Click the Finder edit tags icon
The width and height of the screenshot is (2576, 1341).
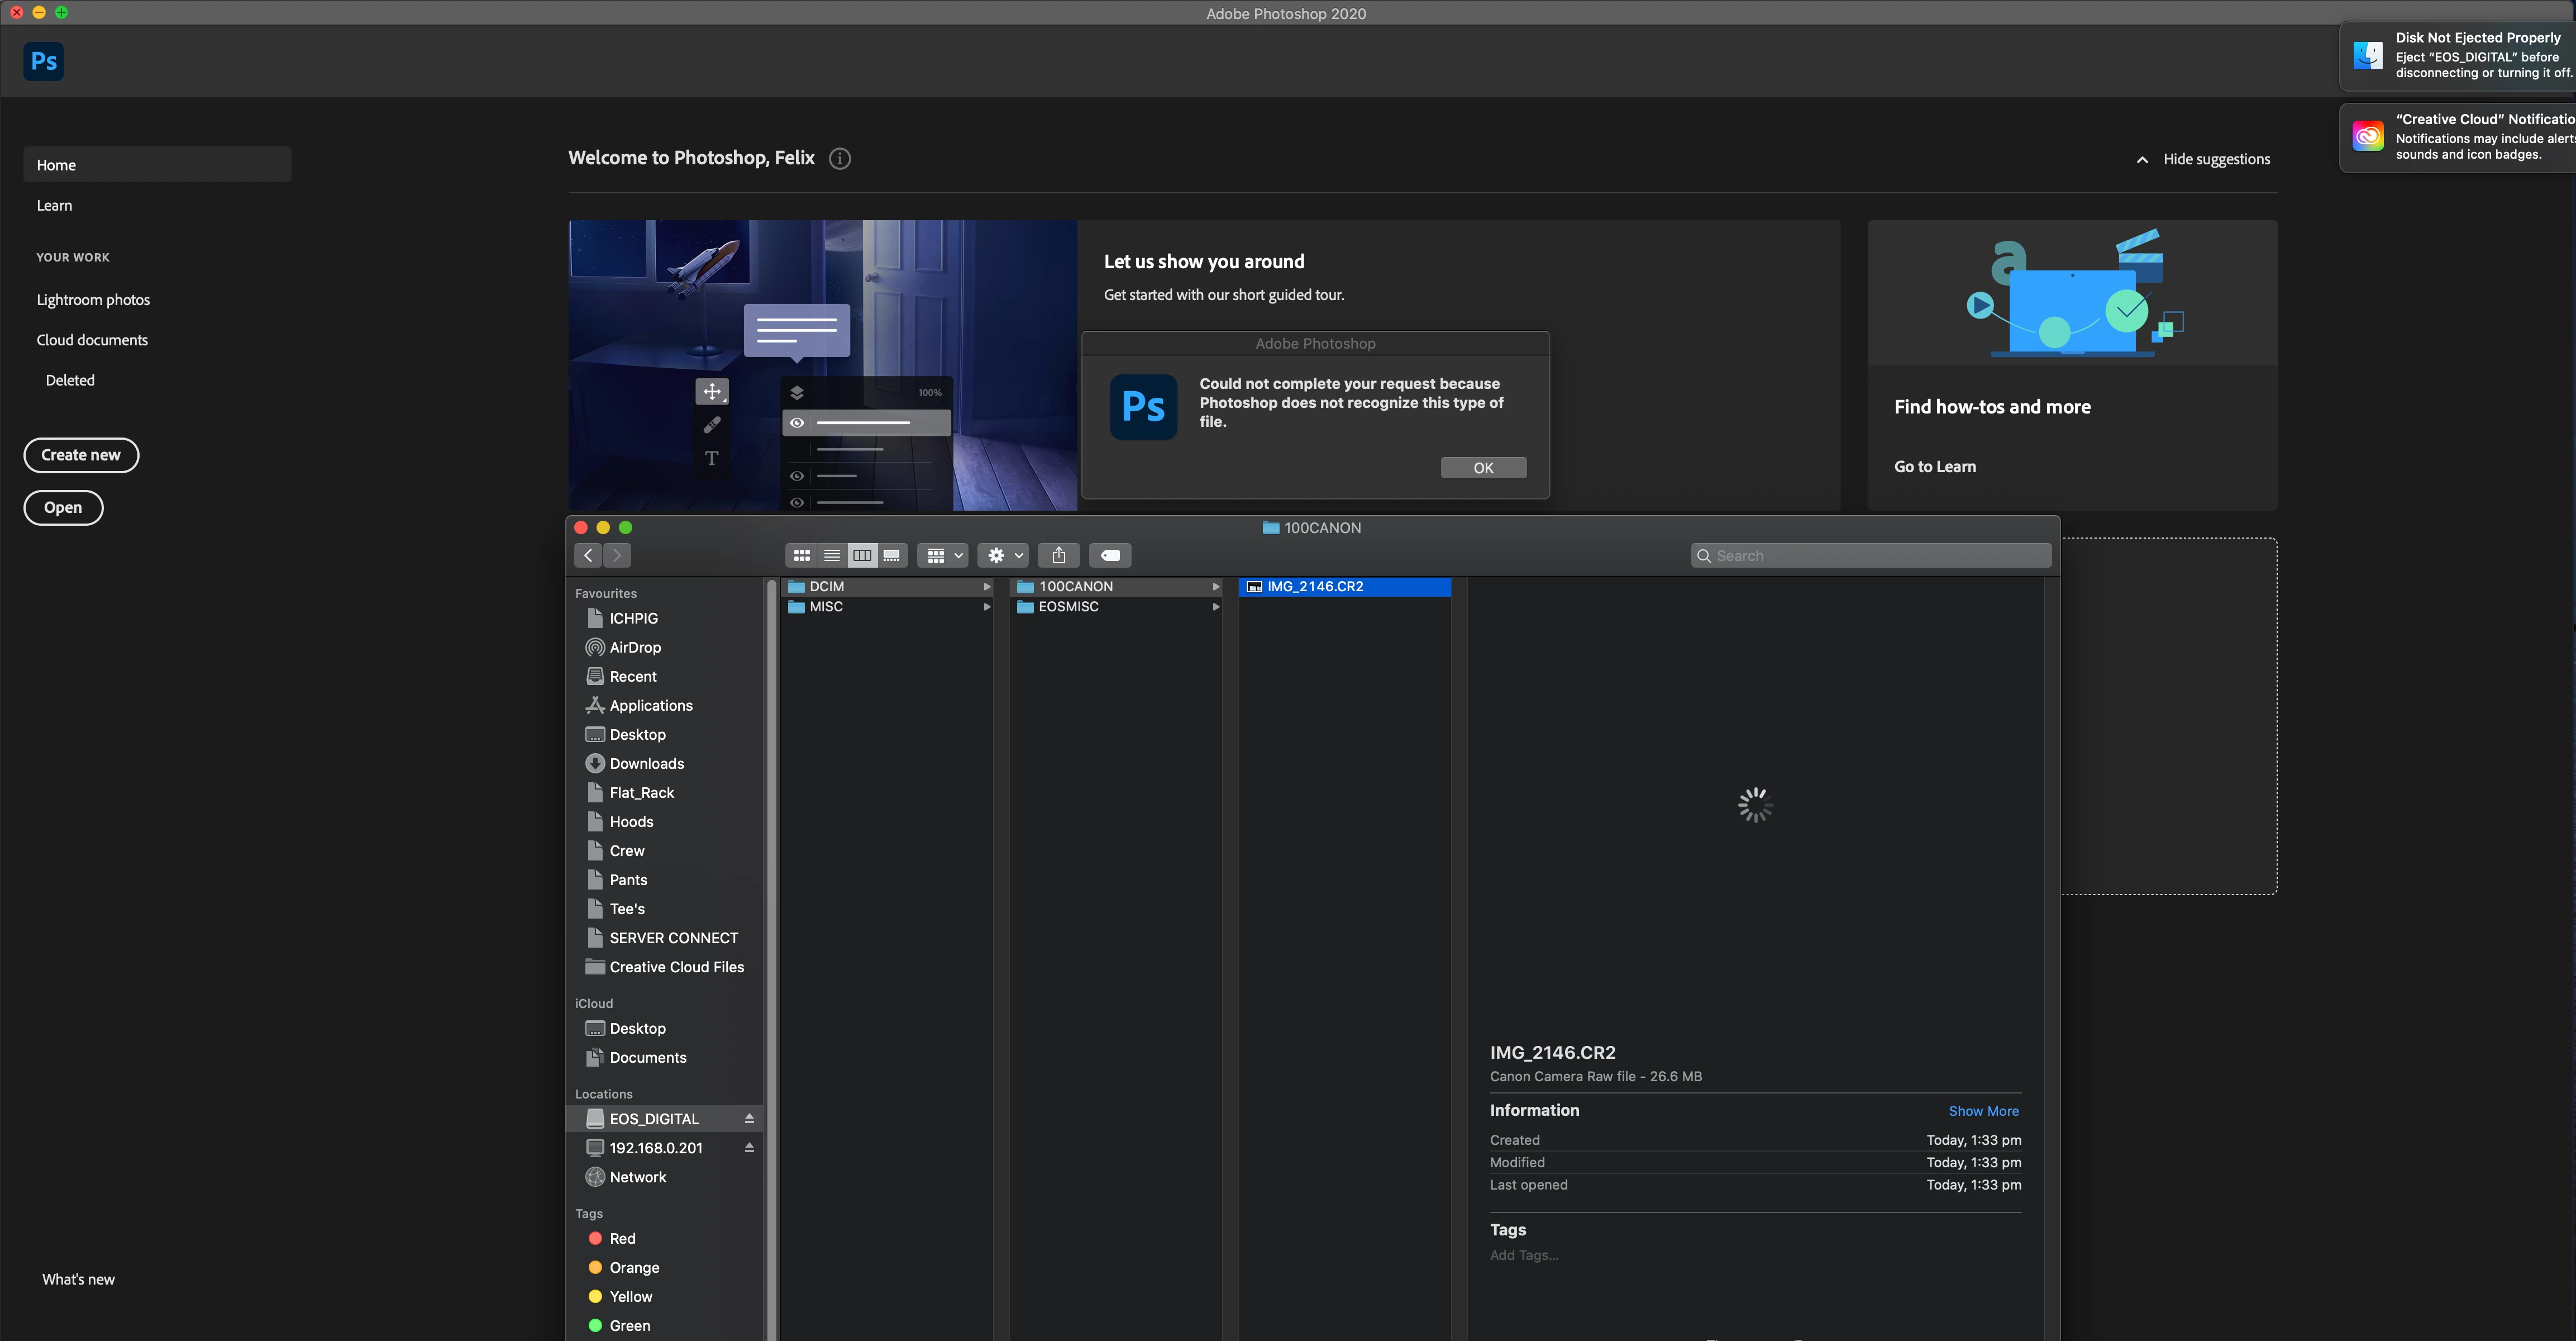pos(1109,555)
